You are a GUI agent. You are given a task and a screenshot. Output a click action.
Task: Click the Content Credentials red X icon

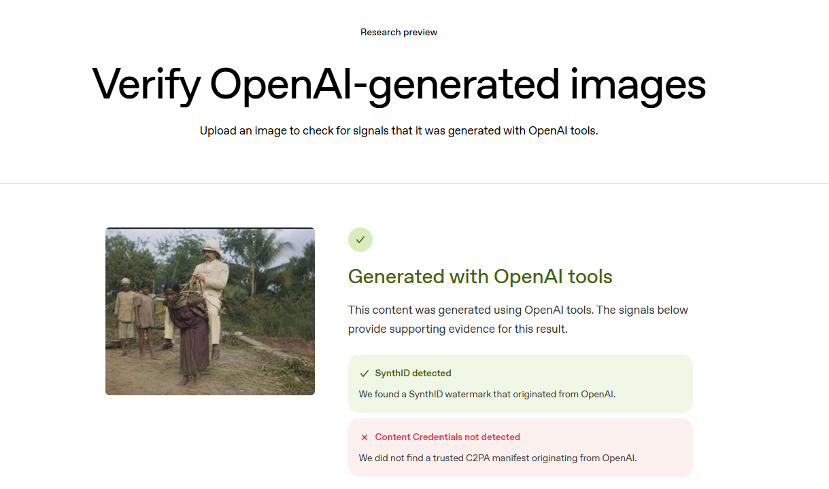[365, 437]
